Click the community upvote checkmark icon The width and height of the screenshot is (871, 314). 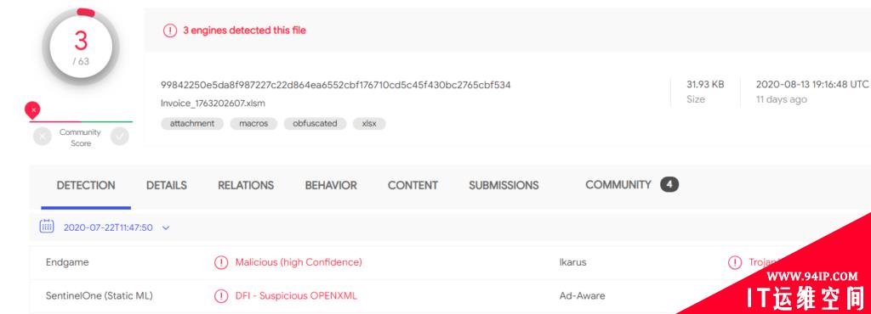click(x=119, y=137)
